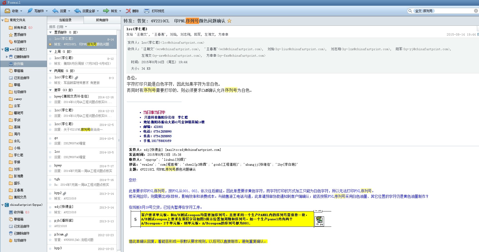Image resolution: width=479 pixels, height=252 pixels.
Task: Open the 回复全部 dropdown arrow
Action: coord(98,11)
